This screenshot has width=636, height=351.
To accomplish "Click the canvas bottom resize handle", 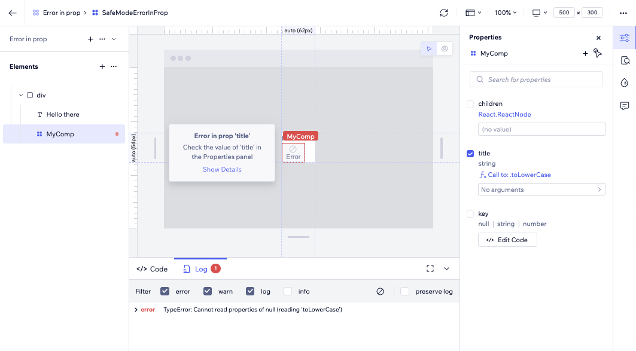I will [299, 237].
